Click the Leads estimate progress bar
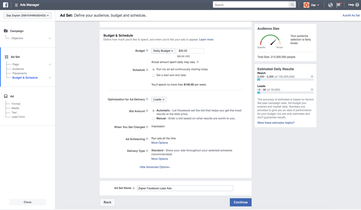This screenshot has width=361, height=210. coord(285,93)
